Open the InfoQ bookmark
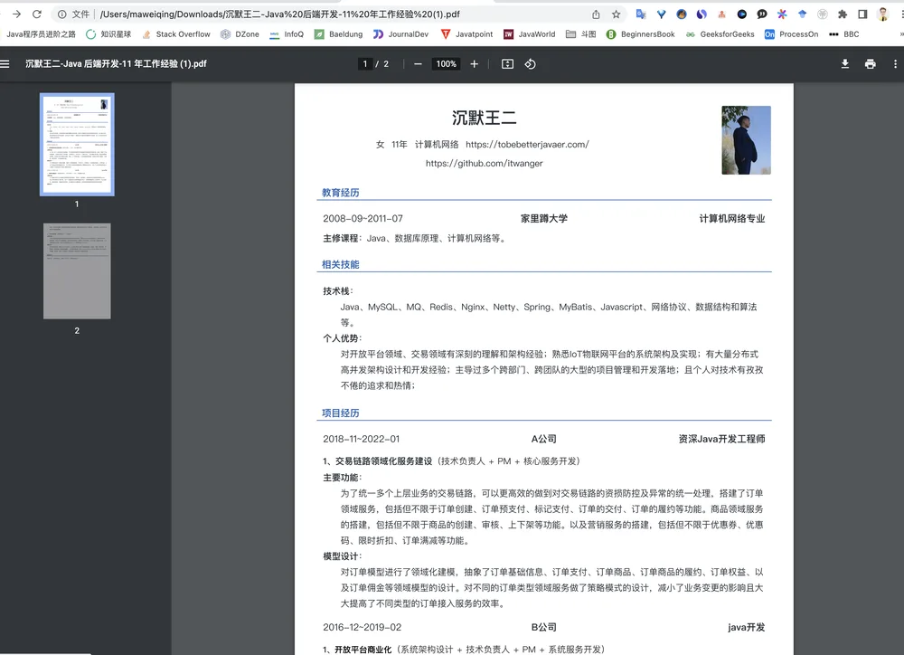This screenshot has width=904, height=655. 287,34
